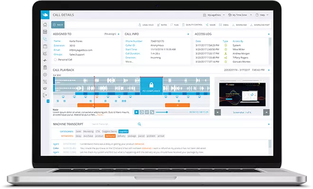313x189 pixels.
Task: Open the sliders settings sidebar icon
Action: coord(45,82)
